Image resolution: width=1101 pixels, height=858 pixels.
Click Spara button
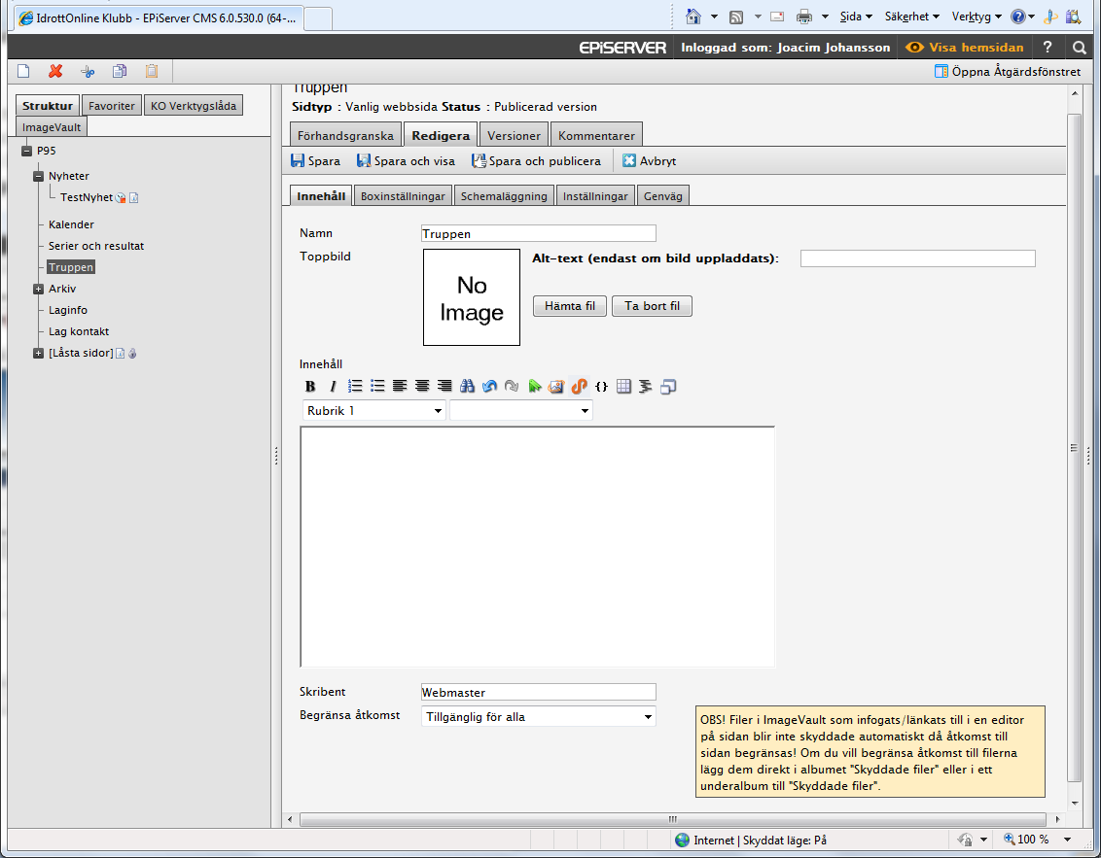pos(315,160)
